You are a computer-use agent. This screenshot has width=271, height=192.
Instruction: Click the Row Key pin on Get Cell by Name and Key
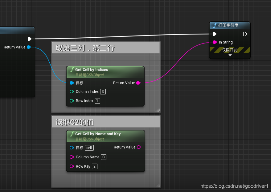[71, 166]
